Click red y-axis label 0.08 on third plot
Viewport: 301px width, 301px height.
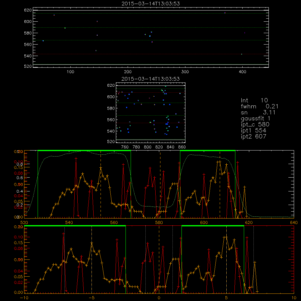[19, 173]
